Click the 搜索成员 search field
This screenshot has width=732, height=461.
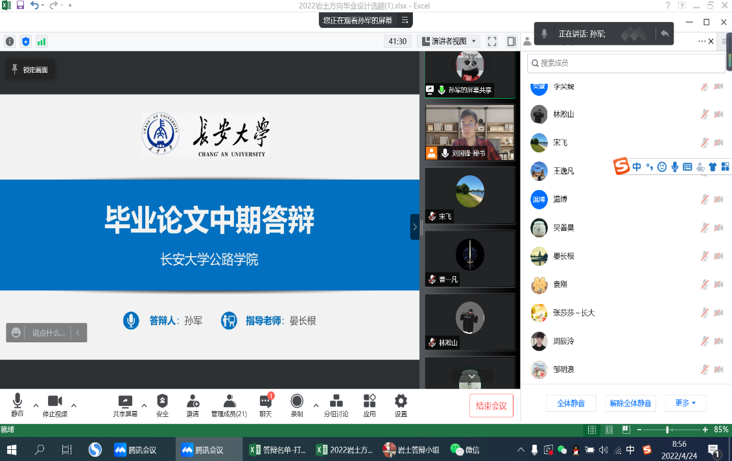[626, 64]
